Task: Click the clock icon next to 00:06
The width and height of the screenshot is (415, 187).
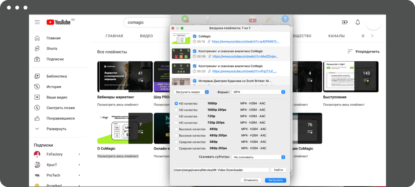Action: (195, 56)
